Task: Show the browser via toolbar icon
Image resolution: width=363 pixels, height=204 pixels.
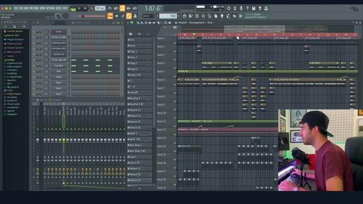Action: coord(209,16)
